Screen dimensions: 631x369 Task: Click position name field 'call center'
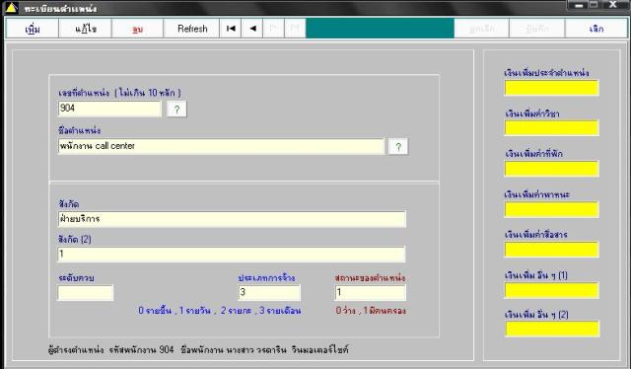tap(221, 146)
